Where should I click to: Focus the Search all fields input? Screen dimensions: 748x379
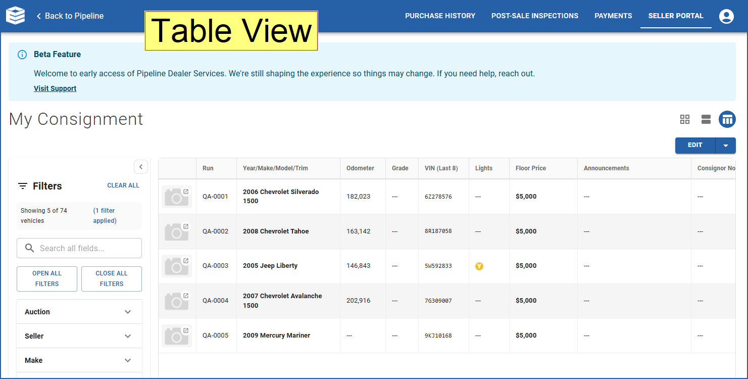point(79,248)
